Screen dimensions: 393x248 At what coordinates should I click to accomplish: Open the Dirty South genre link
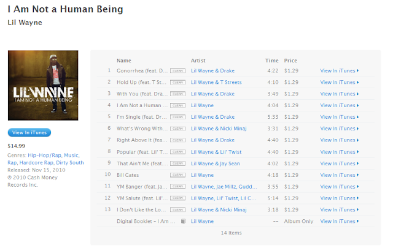click(x=70, y=162)
